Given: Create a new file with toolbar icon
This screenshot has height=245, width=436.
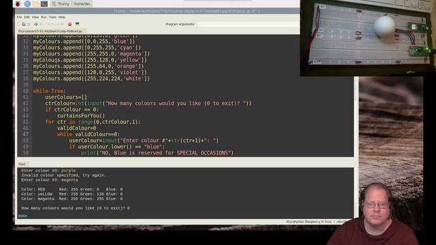Looking at the screenshot, I should point(19,24).
